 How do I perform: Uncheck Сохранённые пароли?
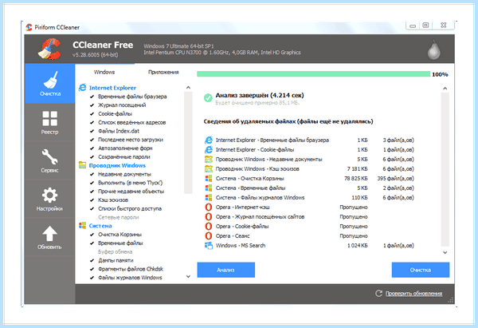coord(92,157)
